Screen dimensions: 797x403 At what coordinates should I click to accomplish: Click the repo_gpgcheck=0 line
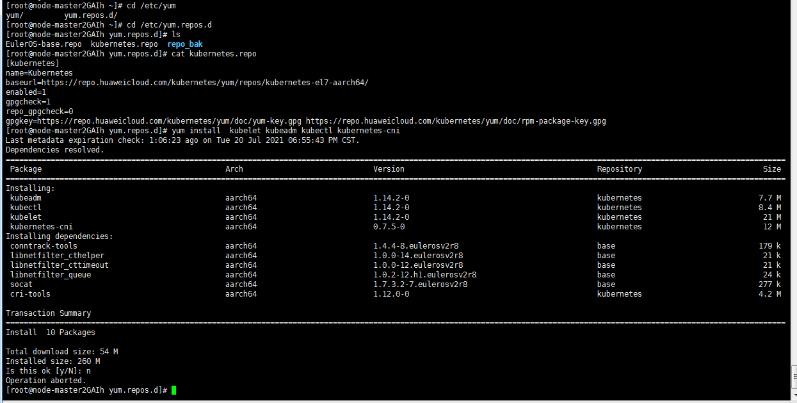coord(39,111)
